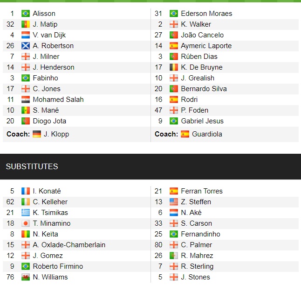
Task: Open player link Mohamed Salah
Action: [x=58, y=100]
